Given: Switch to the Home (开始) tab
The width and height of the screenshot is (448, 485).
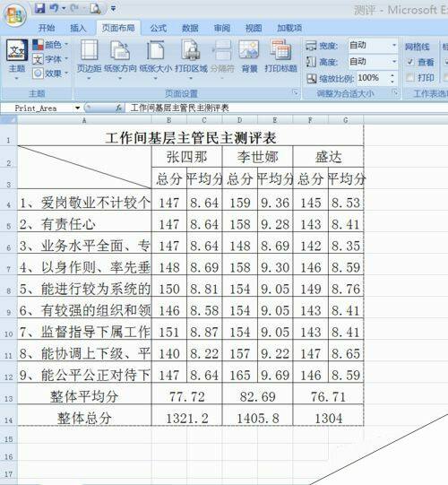Looking at the screenshot, I should point(47,28).
